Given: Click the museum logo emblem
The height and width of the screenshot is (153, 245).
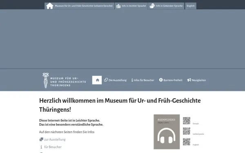Looking at the screenshot, I should [x=46, y=80].
